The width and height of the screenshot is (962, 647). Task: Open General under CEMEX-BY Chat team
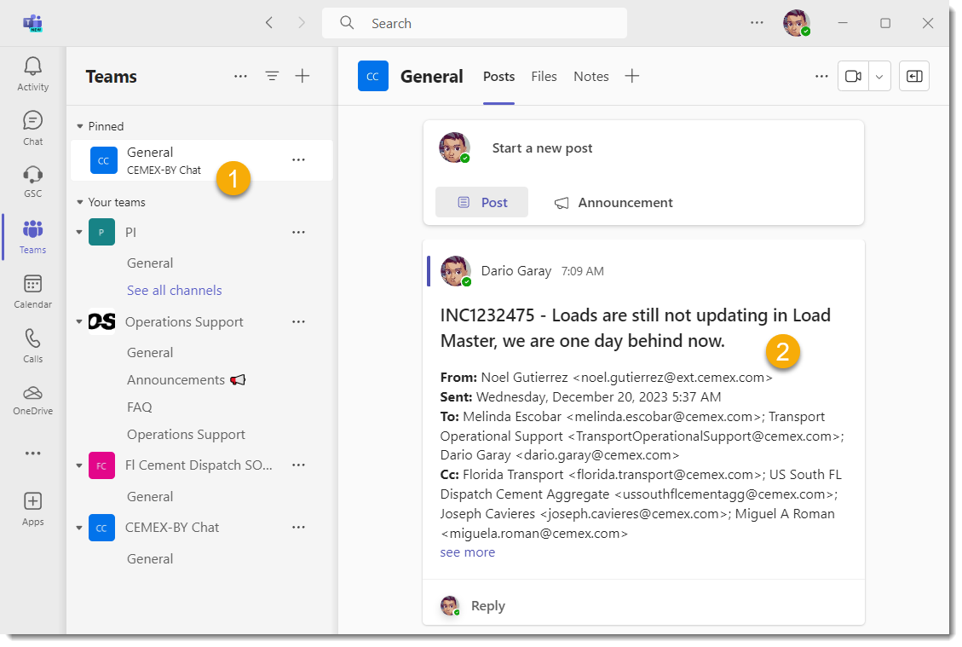coord(150,558)
